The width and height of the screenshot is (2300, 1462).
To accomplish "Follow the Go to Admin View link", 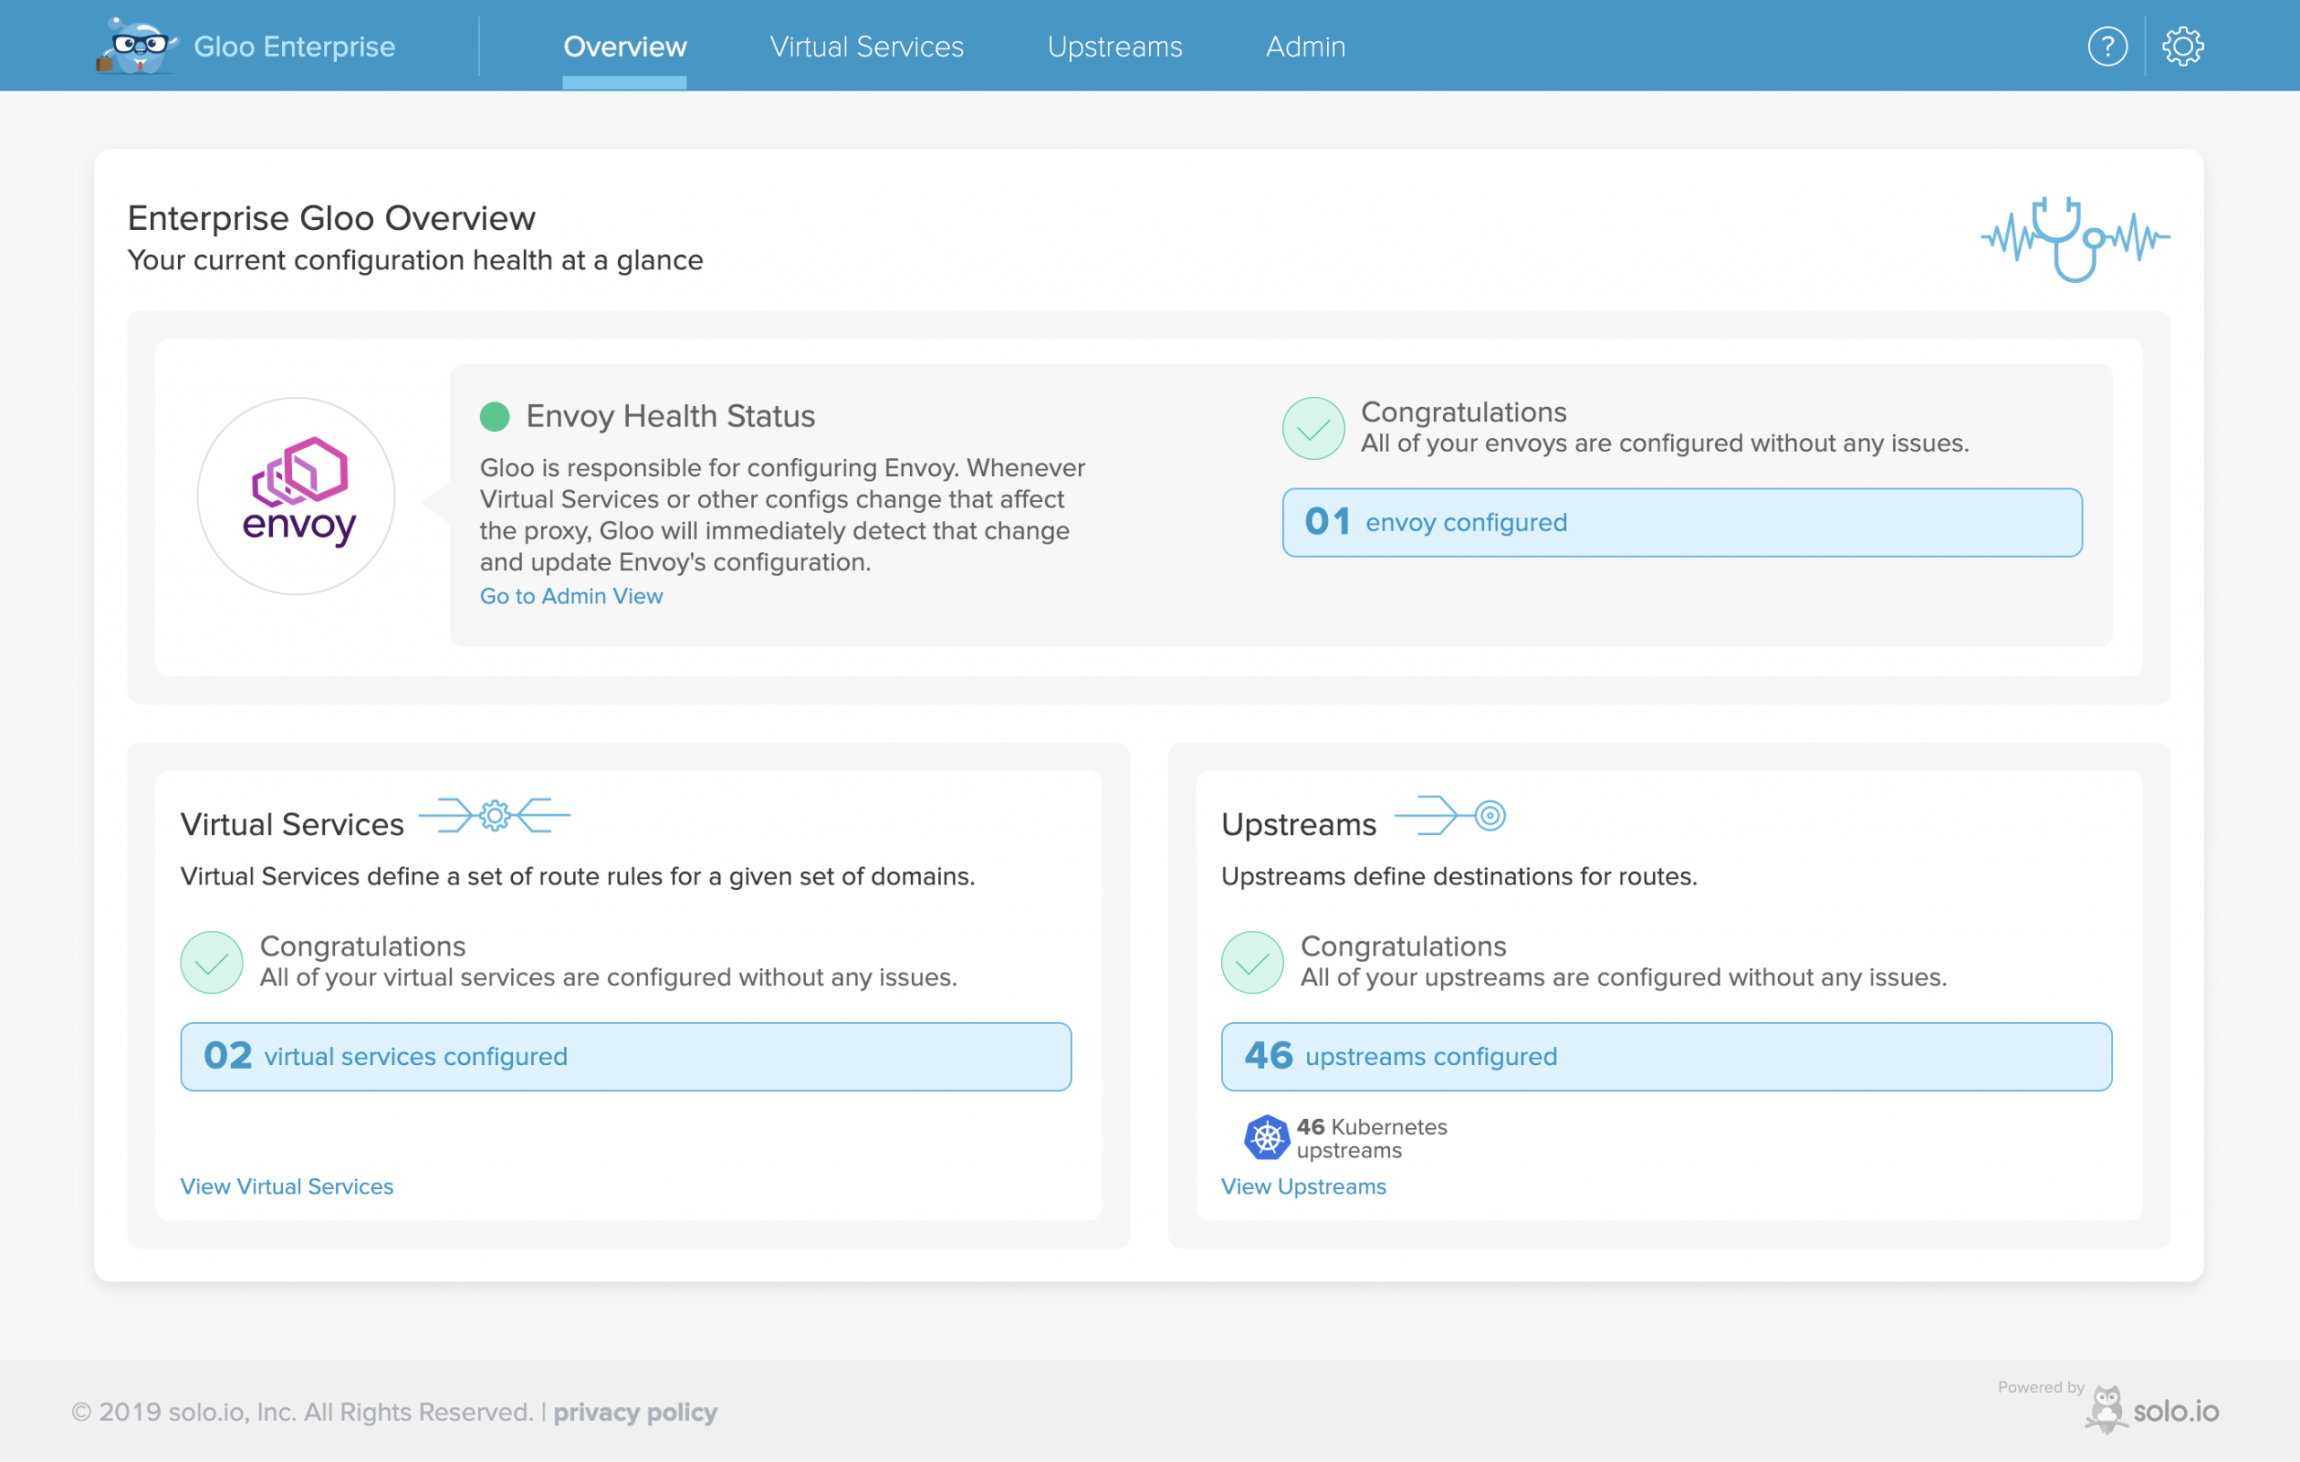I will pos(571,596).
